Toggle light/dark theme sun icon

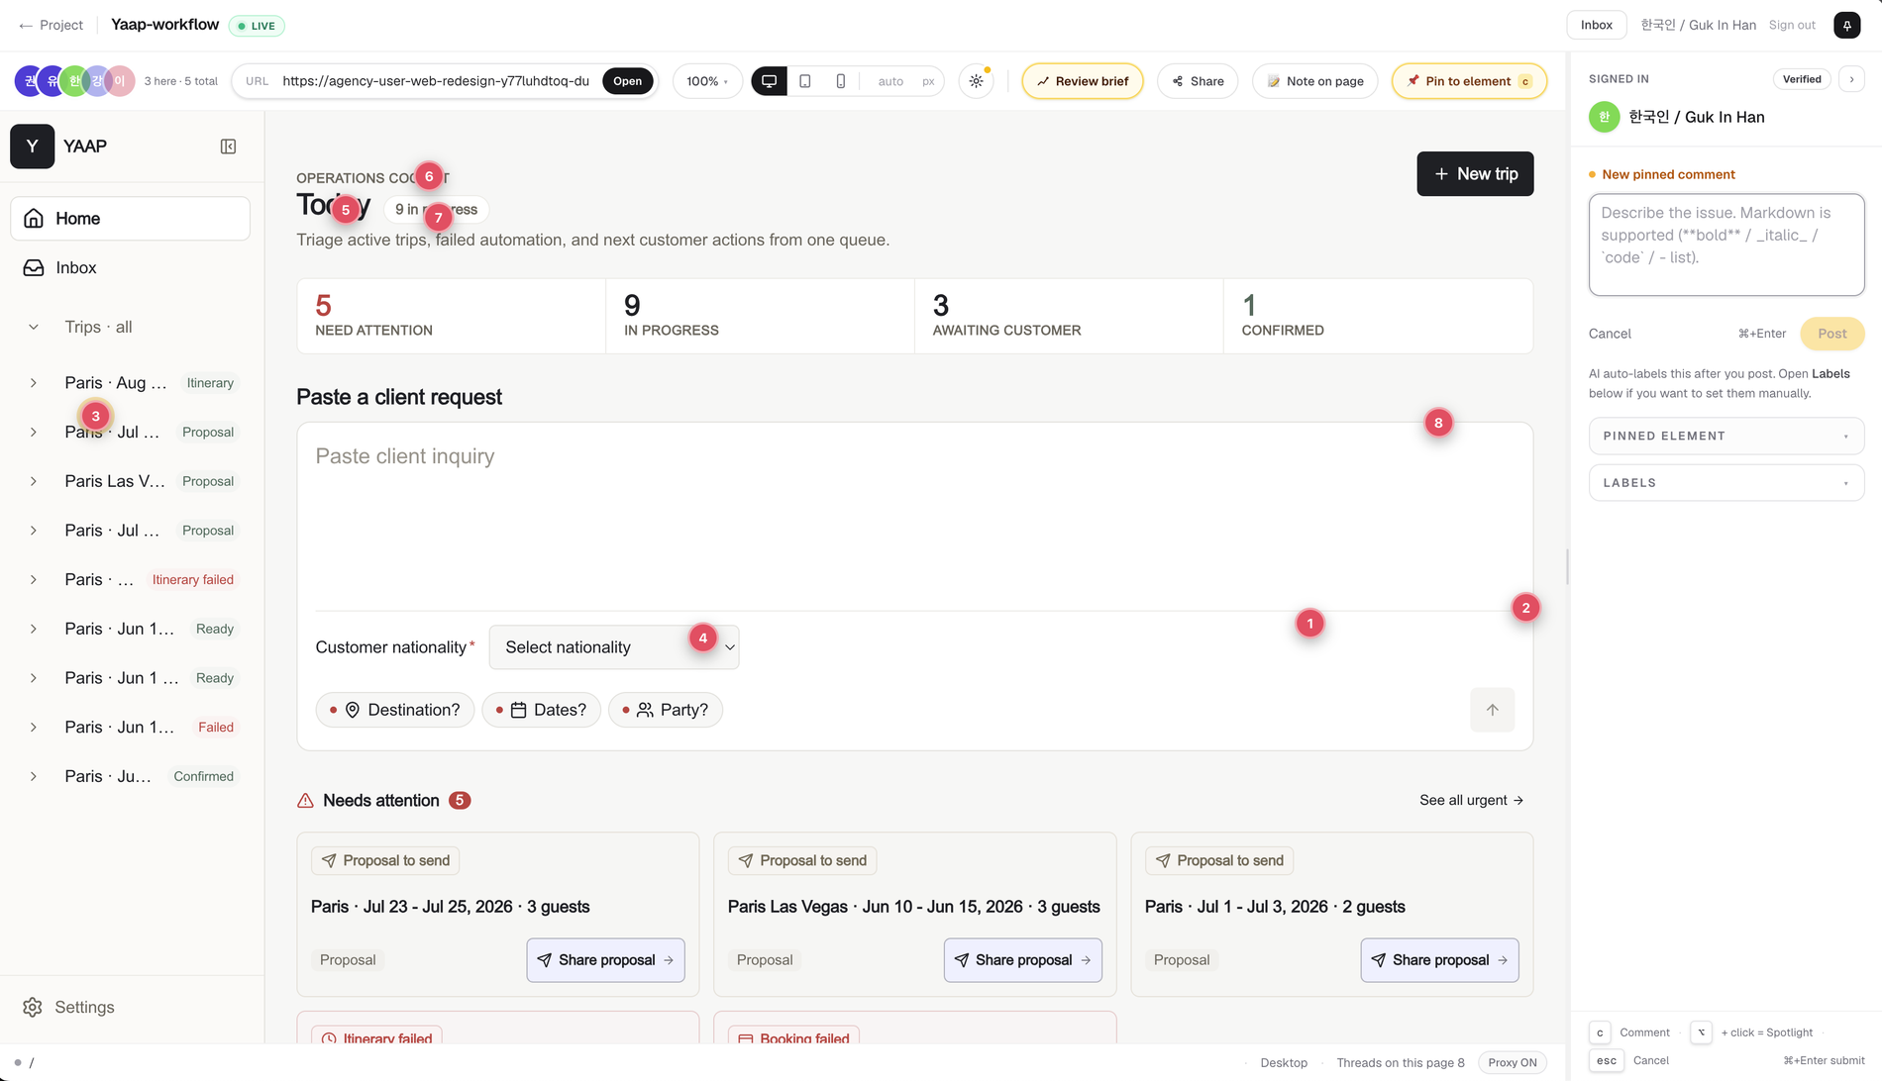976,81
